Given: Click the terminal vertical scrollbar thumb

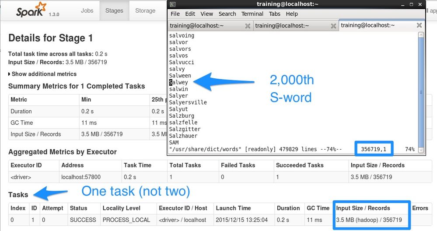Looking at the screenshot, I should coord(421,92).
